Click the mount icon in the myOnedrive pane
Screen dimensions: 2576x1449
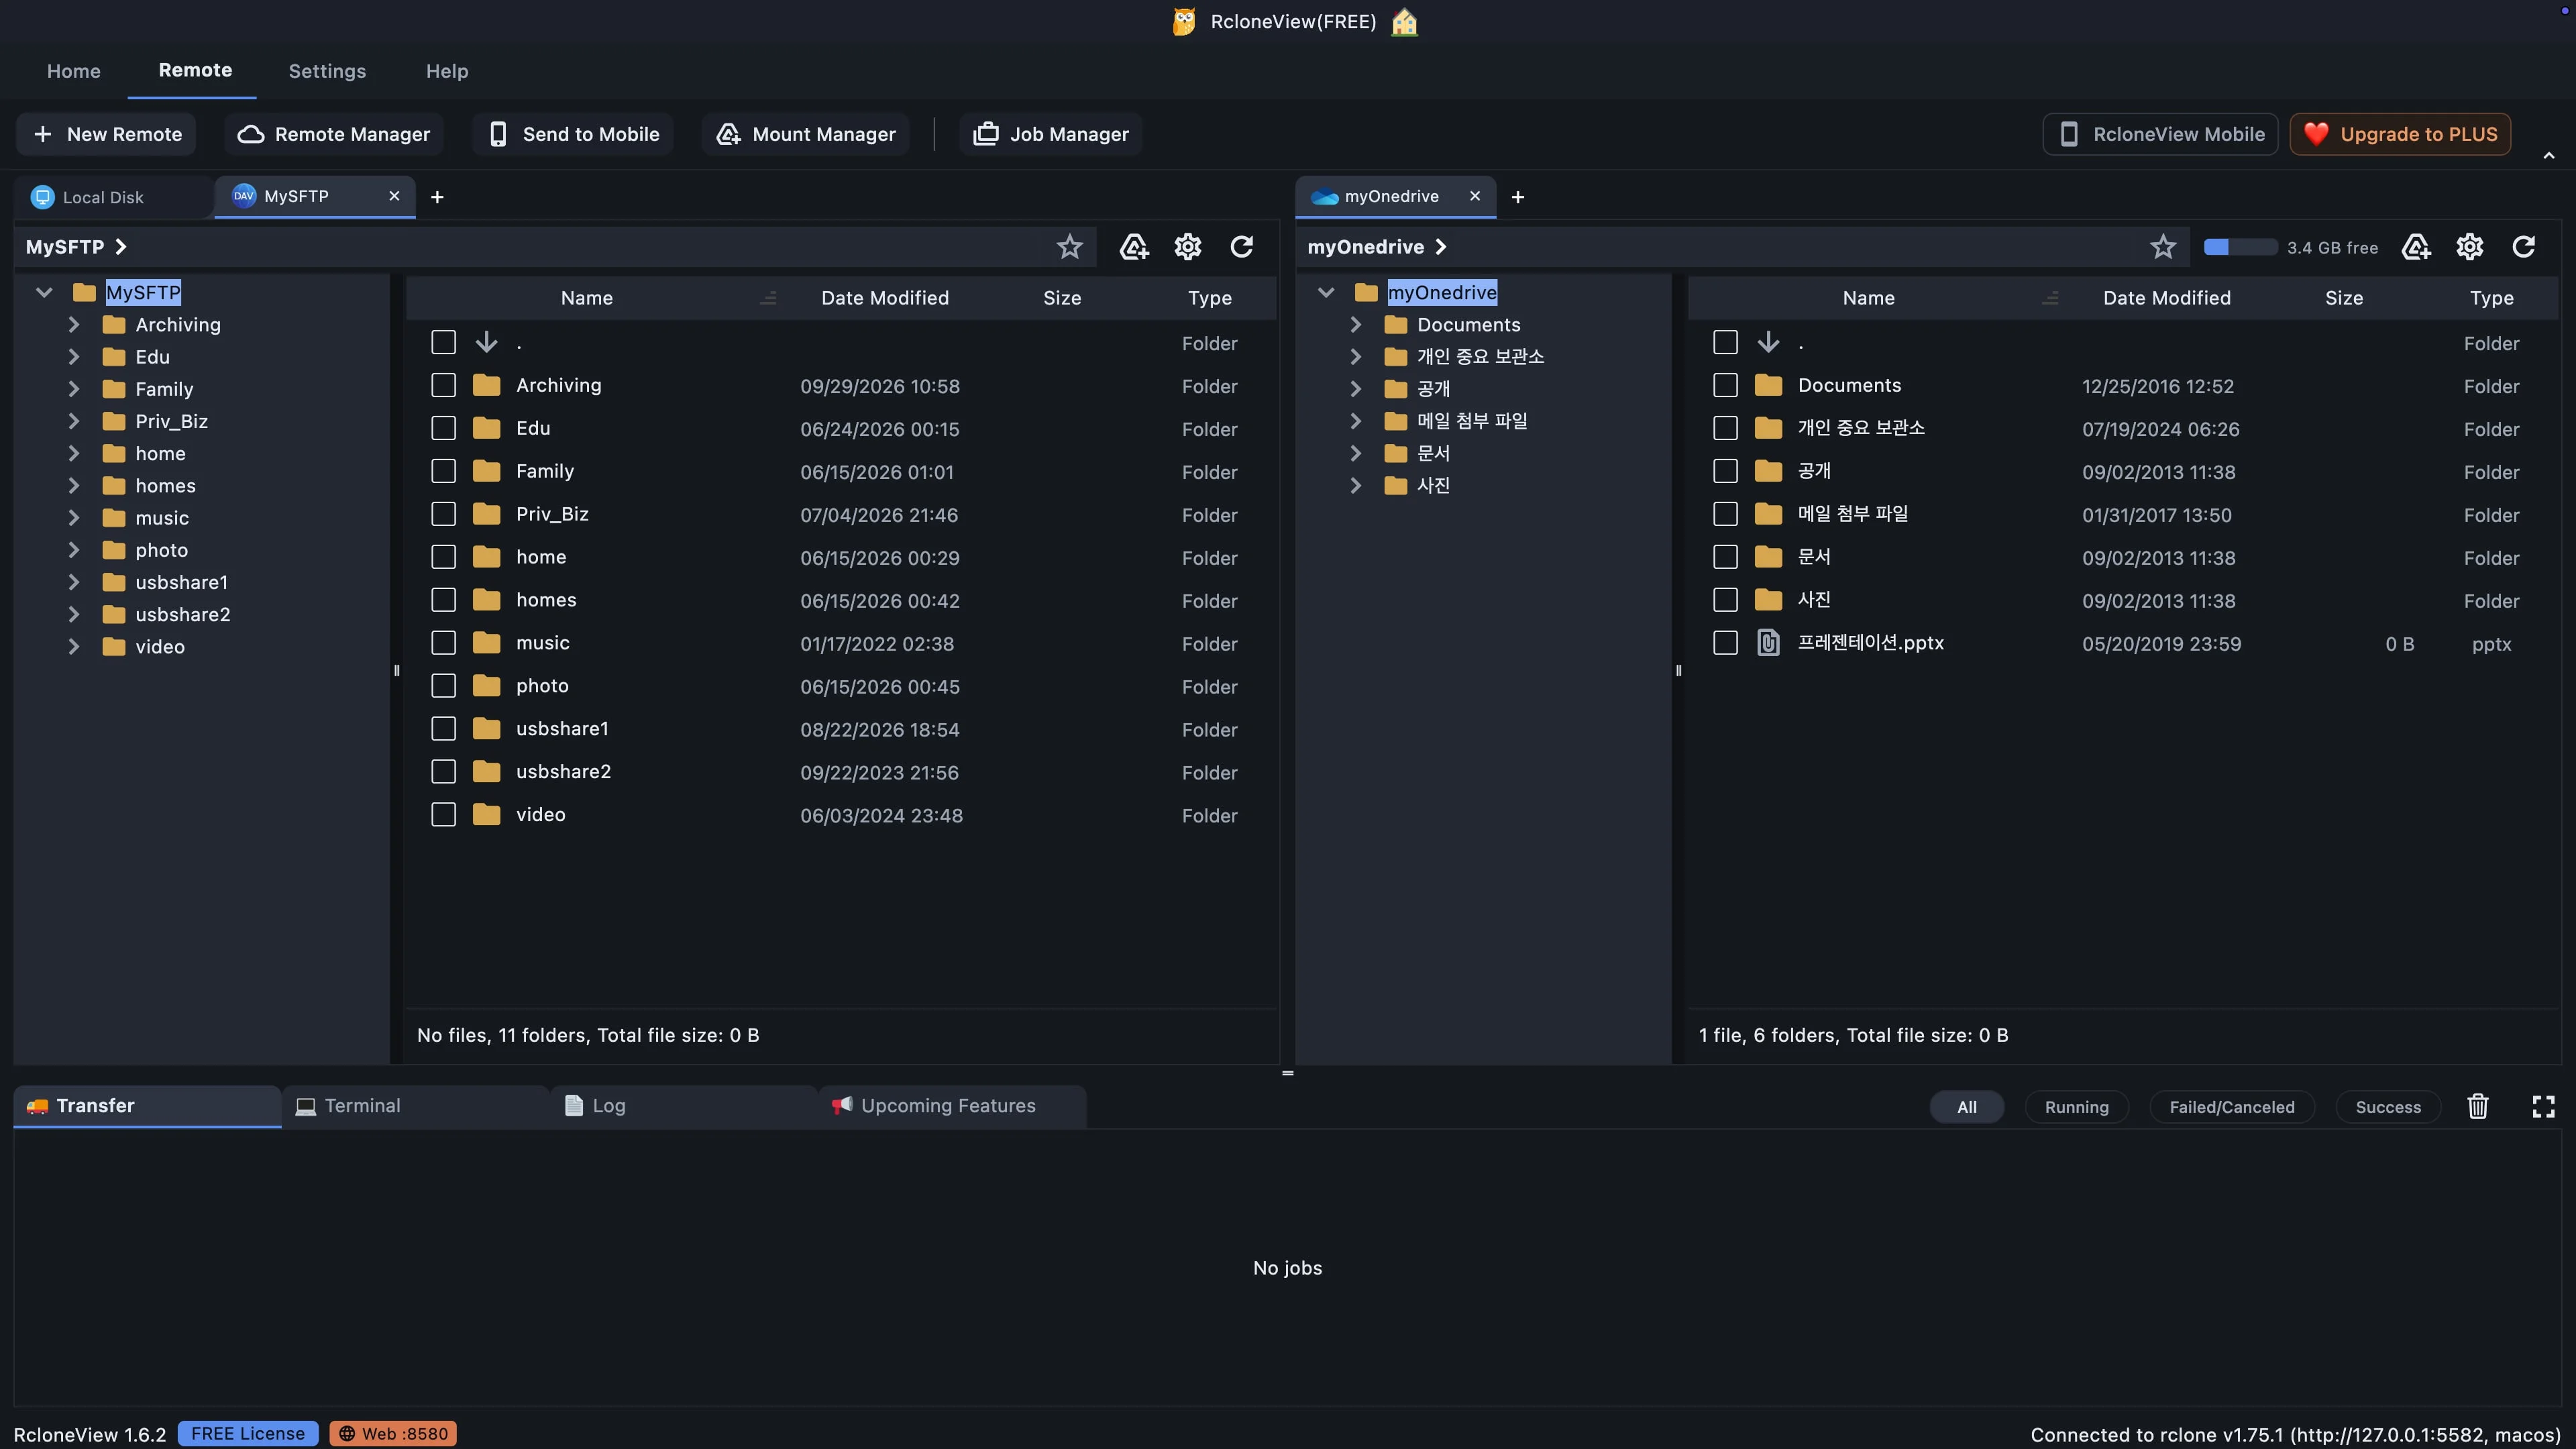2415,247
